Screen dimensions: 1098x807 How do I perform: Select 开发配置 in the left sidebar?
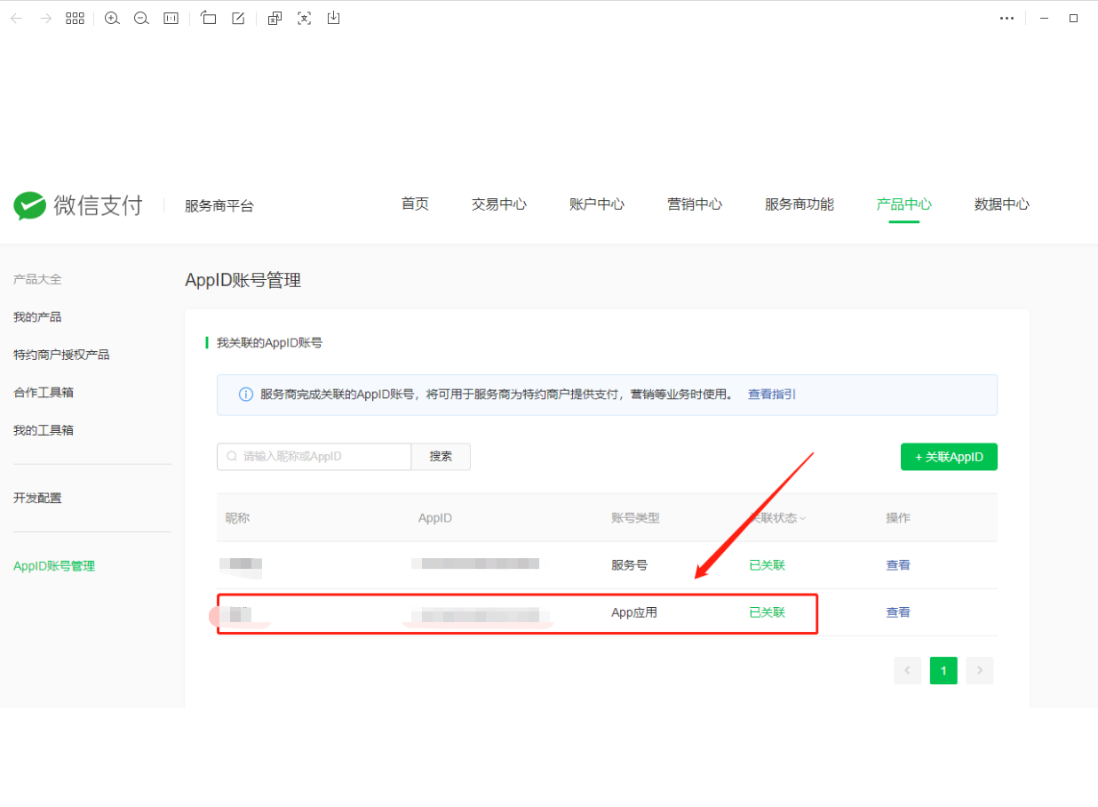[x=37, y=498]
